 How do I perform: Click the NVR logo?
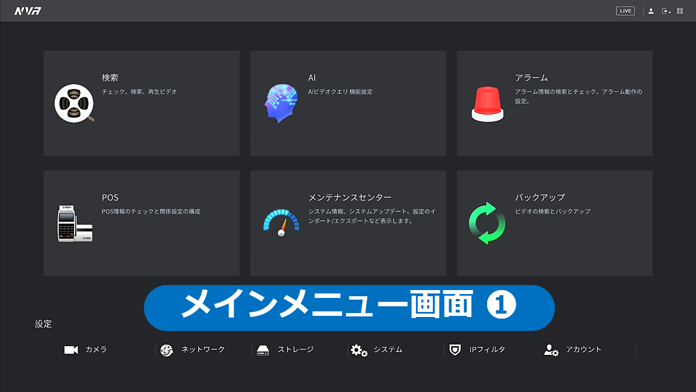click(x=27, y=11)
